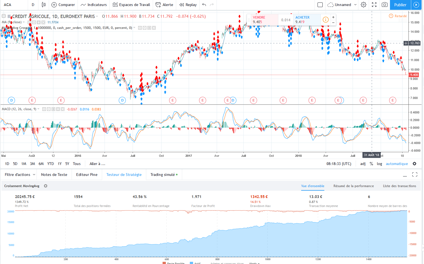The width and height of the screenshot is (424, 264).
Task: Click the ACHETER buy price button
Action: (x=307, y=20)
